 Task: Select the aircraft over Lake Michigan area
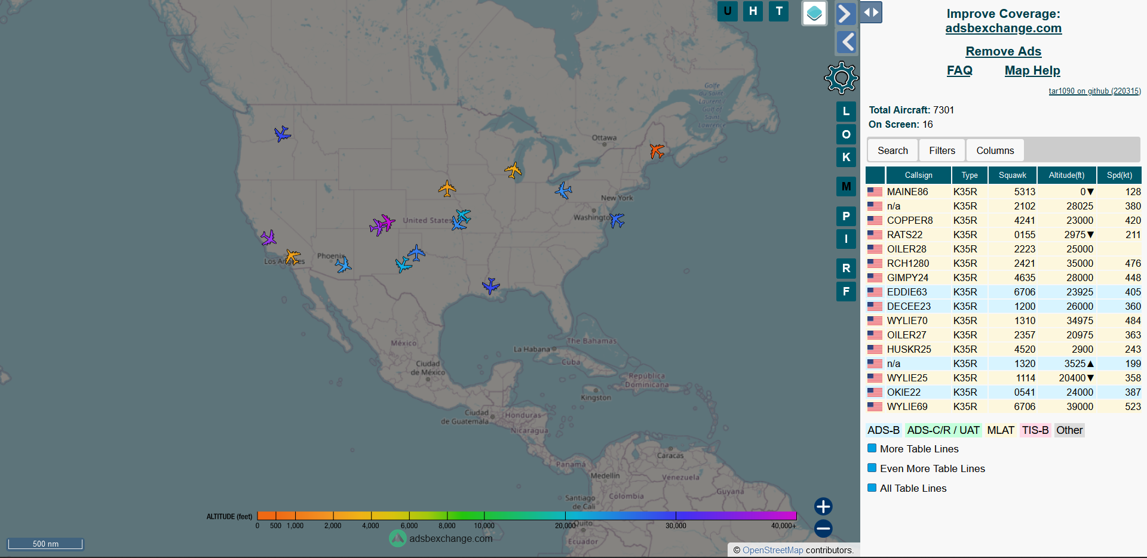tap(513, 171)
